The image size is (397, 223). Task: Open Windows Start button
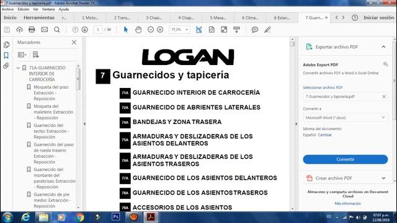tap(7, 217)
